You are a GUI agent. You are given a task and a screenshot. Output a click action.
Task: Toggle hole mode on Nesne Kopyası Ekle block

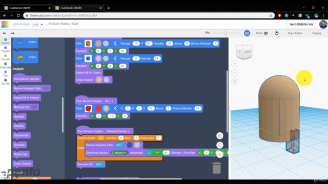[137, 145]
